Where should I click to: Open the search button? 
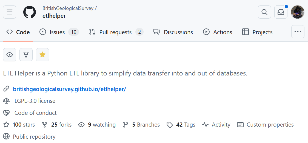264,12
